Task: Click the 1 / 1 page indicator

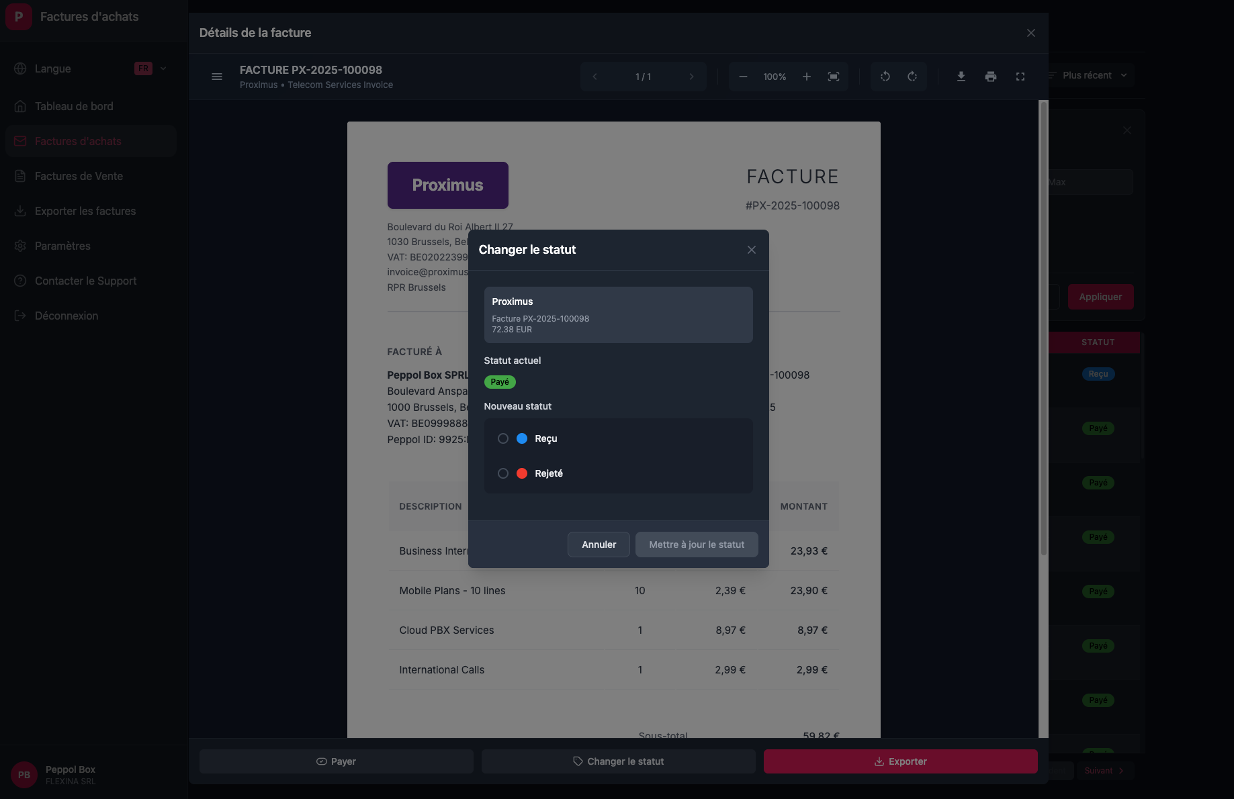Action: click(x=643, y=77)
